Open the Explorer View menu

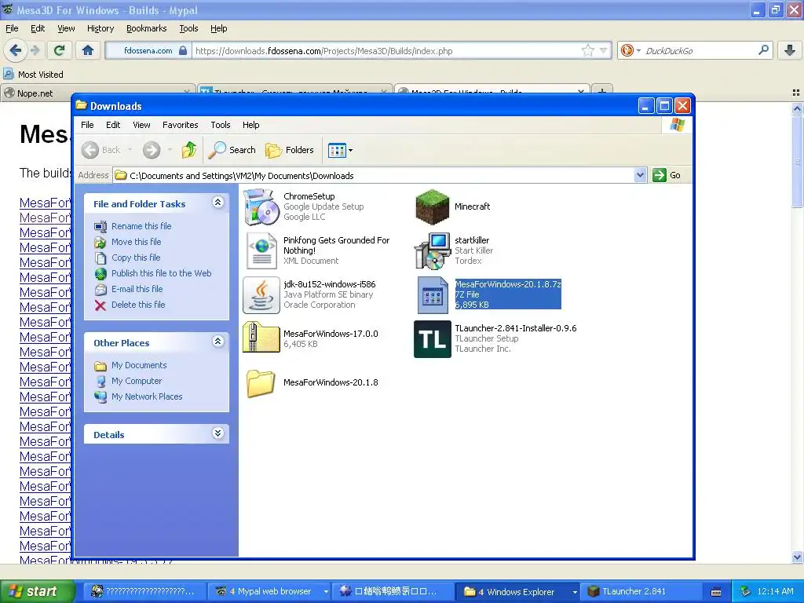[x=141, y=125]
